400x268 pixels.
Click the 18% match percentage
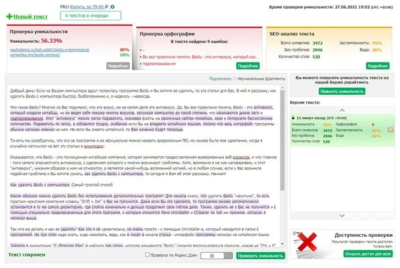coord(125,55)
